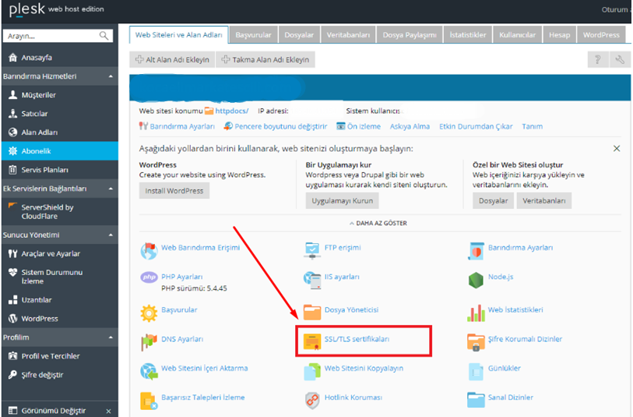Image resolution: width=633 pixels, height=417 pixels.
Task: Click the Hotlink Koruması icon
Action: click(x=312, y=398)
